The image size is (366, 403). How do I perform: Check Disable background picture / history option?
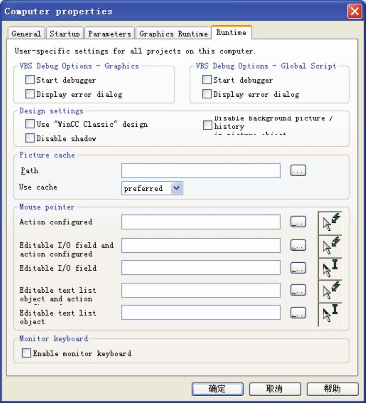pos(208,126)
